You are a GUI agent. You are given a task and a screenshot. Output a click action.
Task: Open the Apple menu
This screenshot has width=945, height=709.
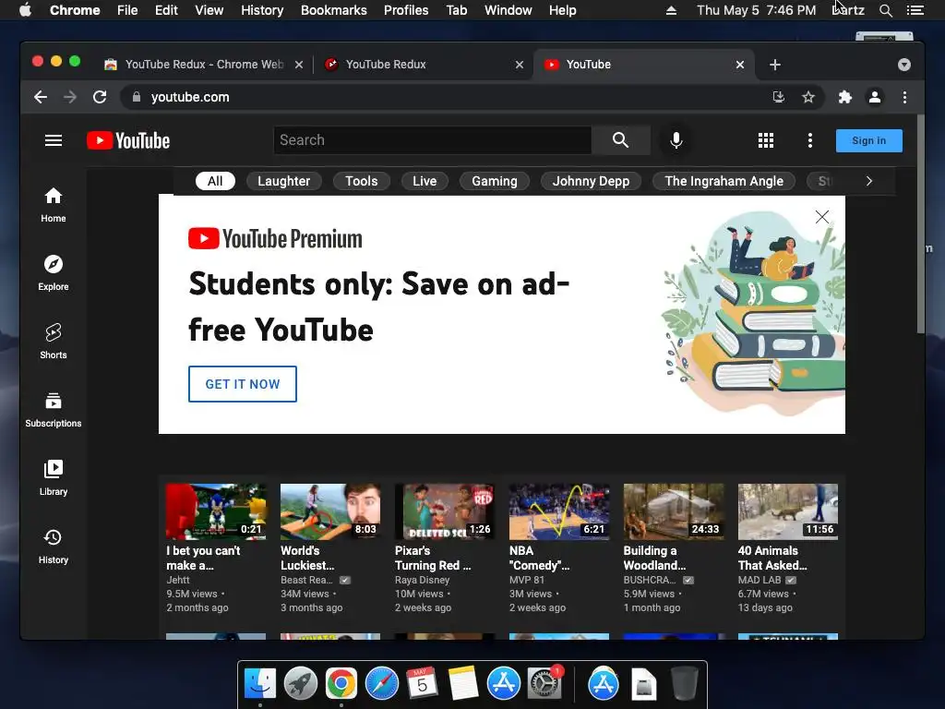pyautogui.click(x=25, y=10)
